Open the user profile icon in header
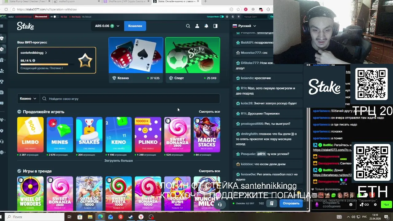 coord(197,26)
